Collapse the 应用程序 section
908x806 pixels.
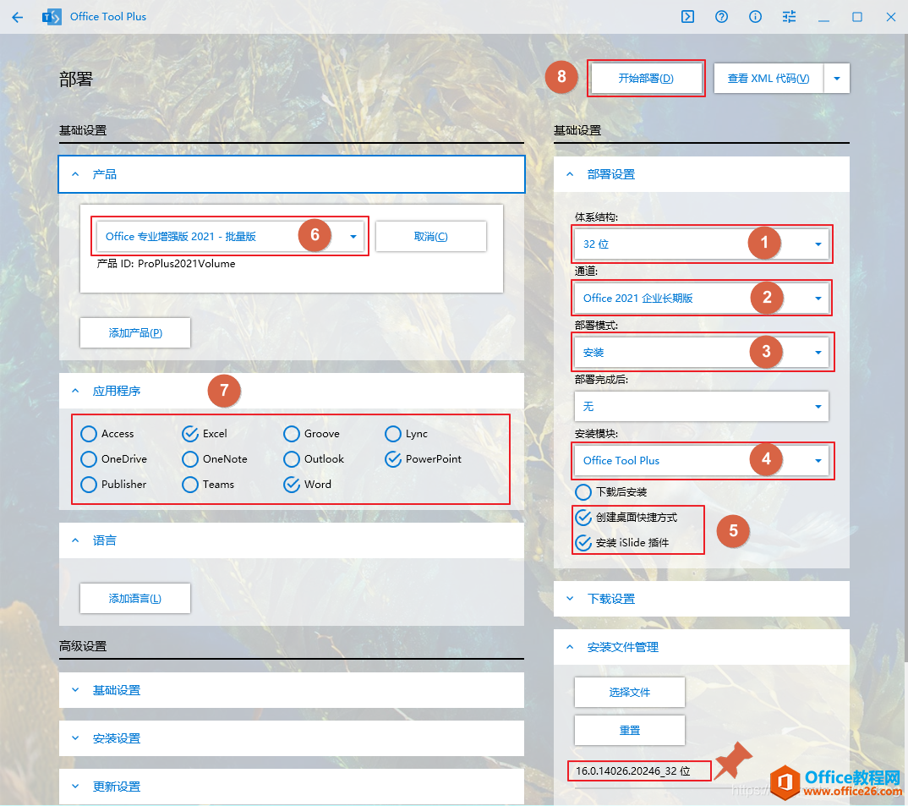pyautogui.click(x=292, y=391)
